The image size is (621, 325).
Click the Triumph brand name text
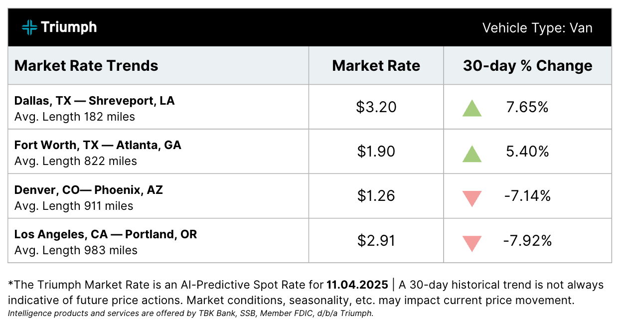(x=69, y=27)
